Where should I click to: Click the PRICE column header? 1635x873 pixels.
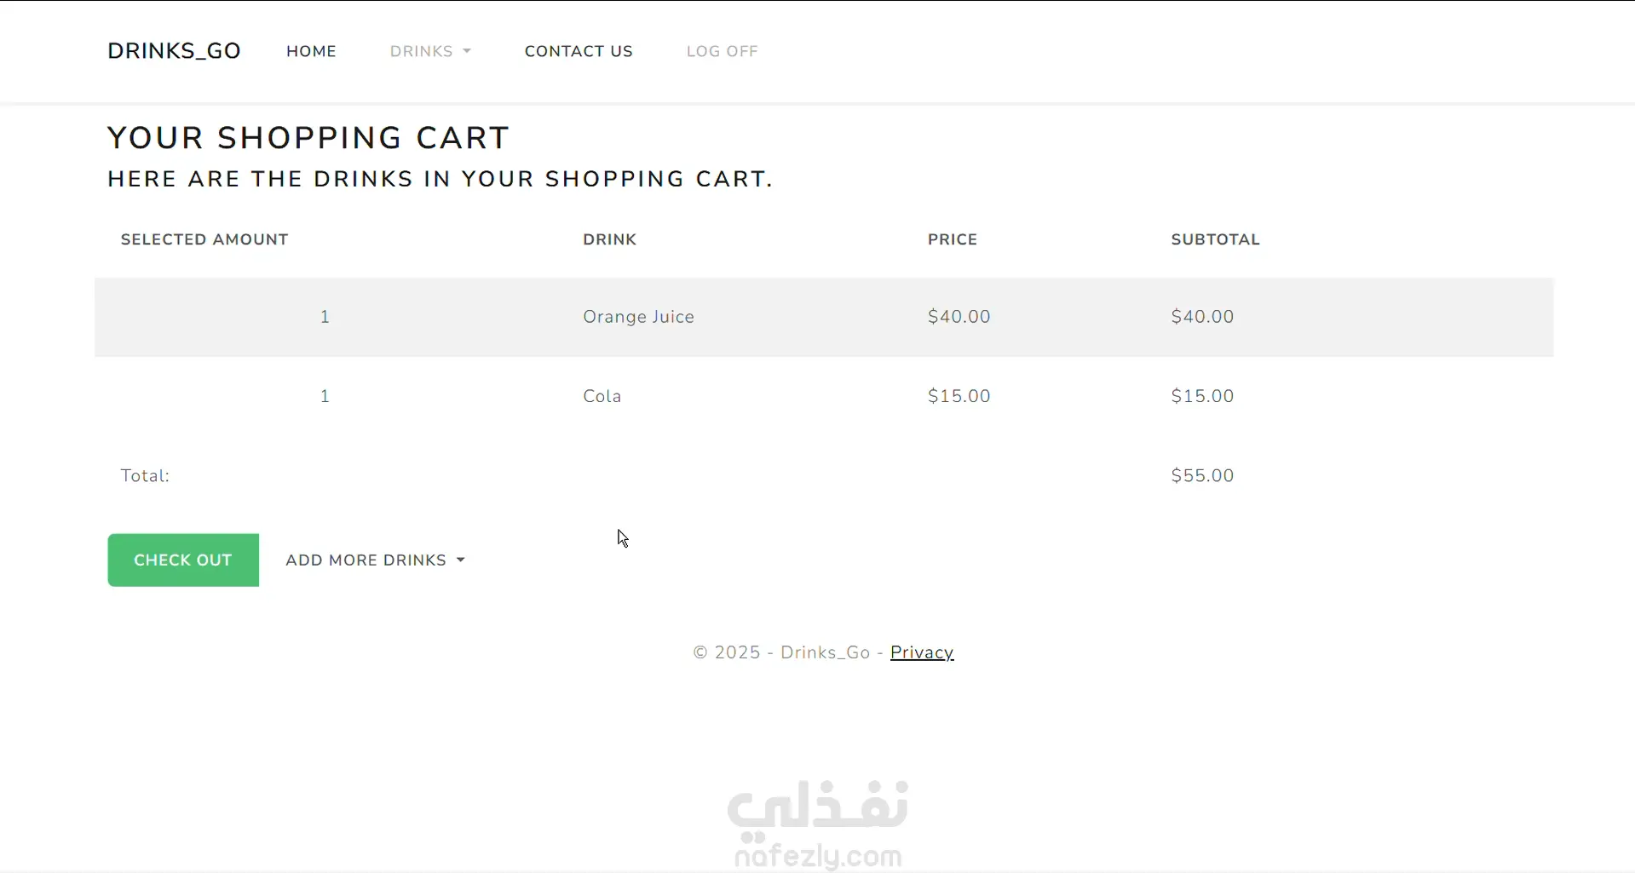(952, 239)
